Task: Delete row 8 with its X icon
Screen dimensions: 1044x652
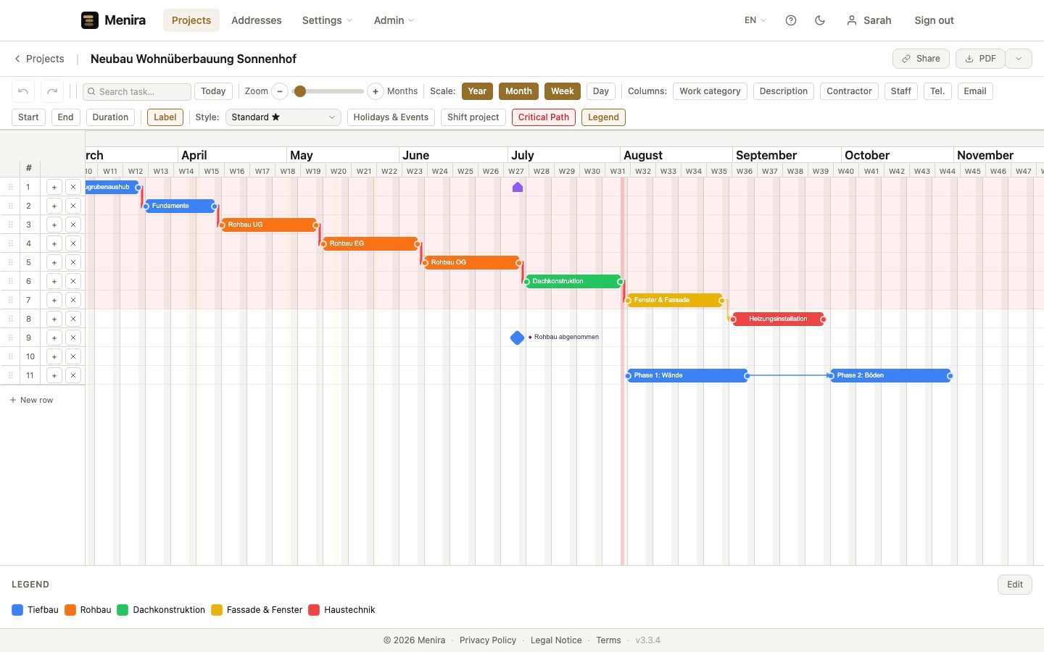Action: tap(73, 319)
